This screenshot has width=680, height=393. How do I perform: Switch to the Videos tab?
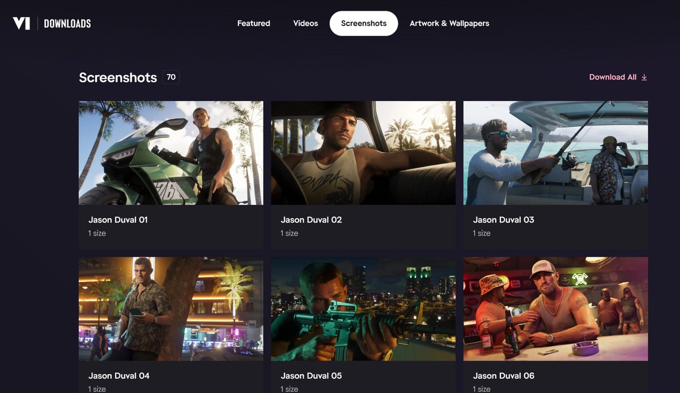pos(305,23)
